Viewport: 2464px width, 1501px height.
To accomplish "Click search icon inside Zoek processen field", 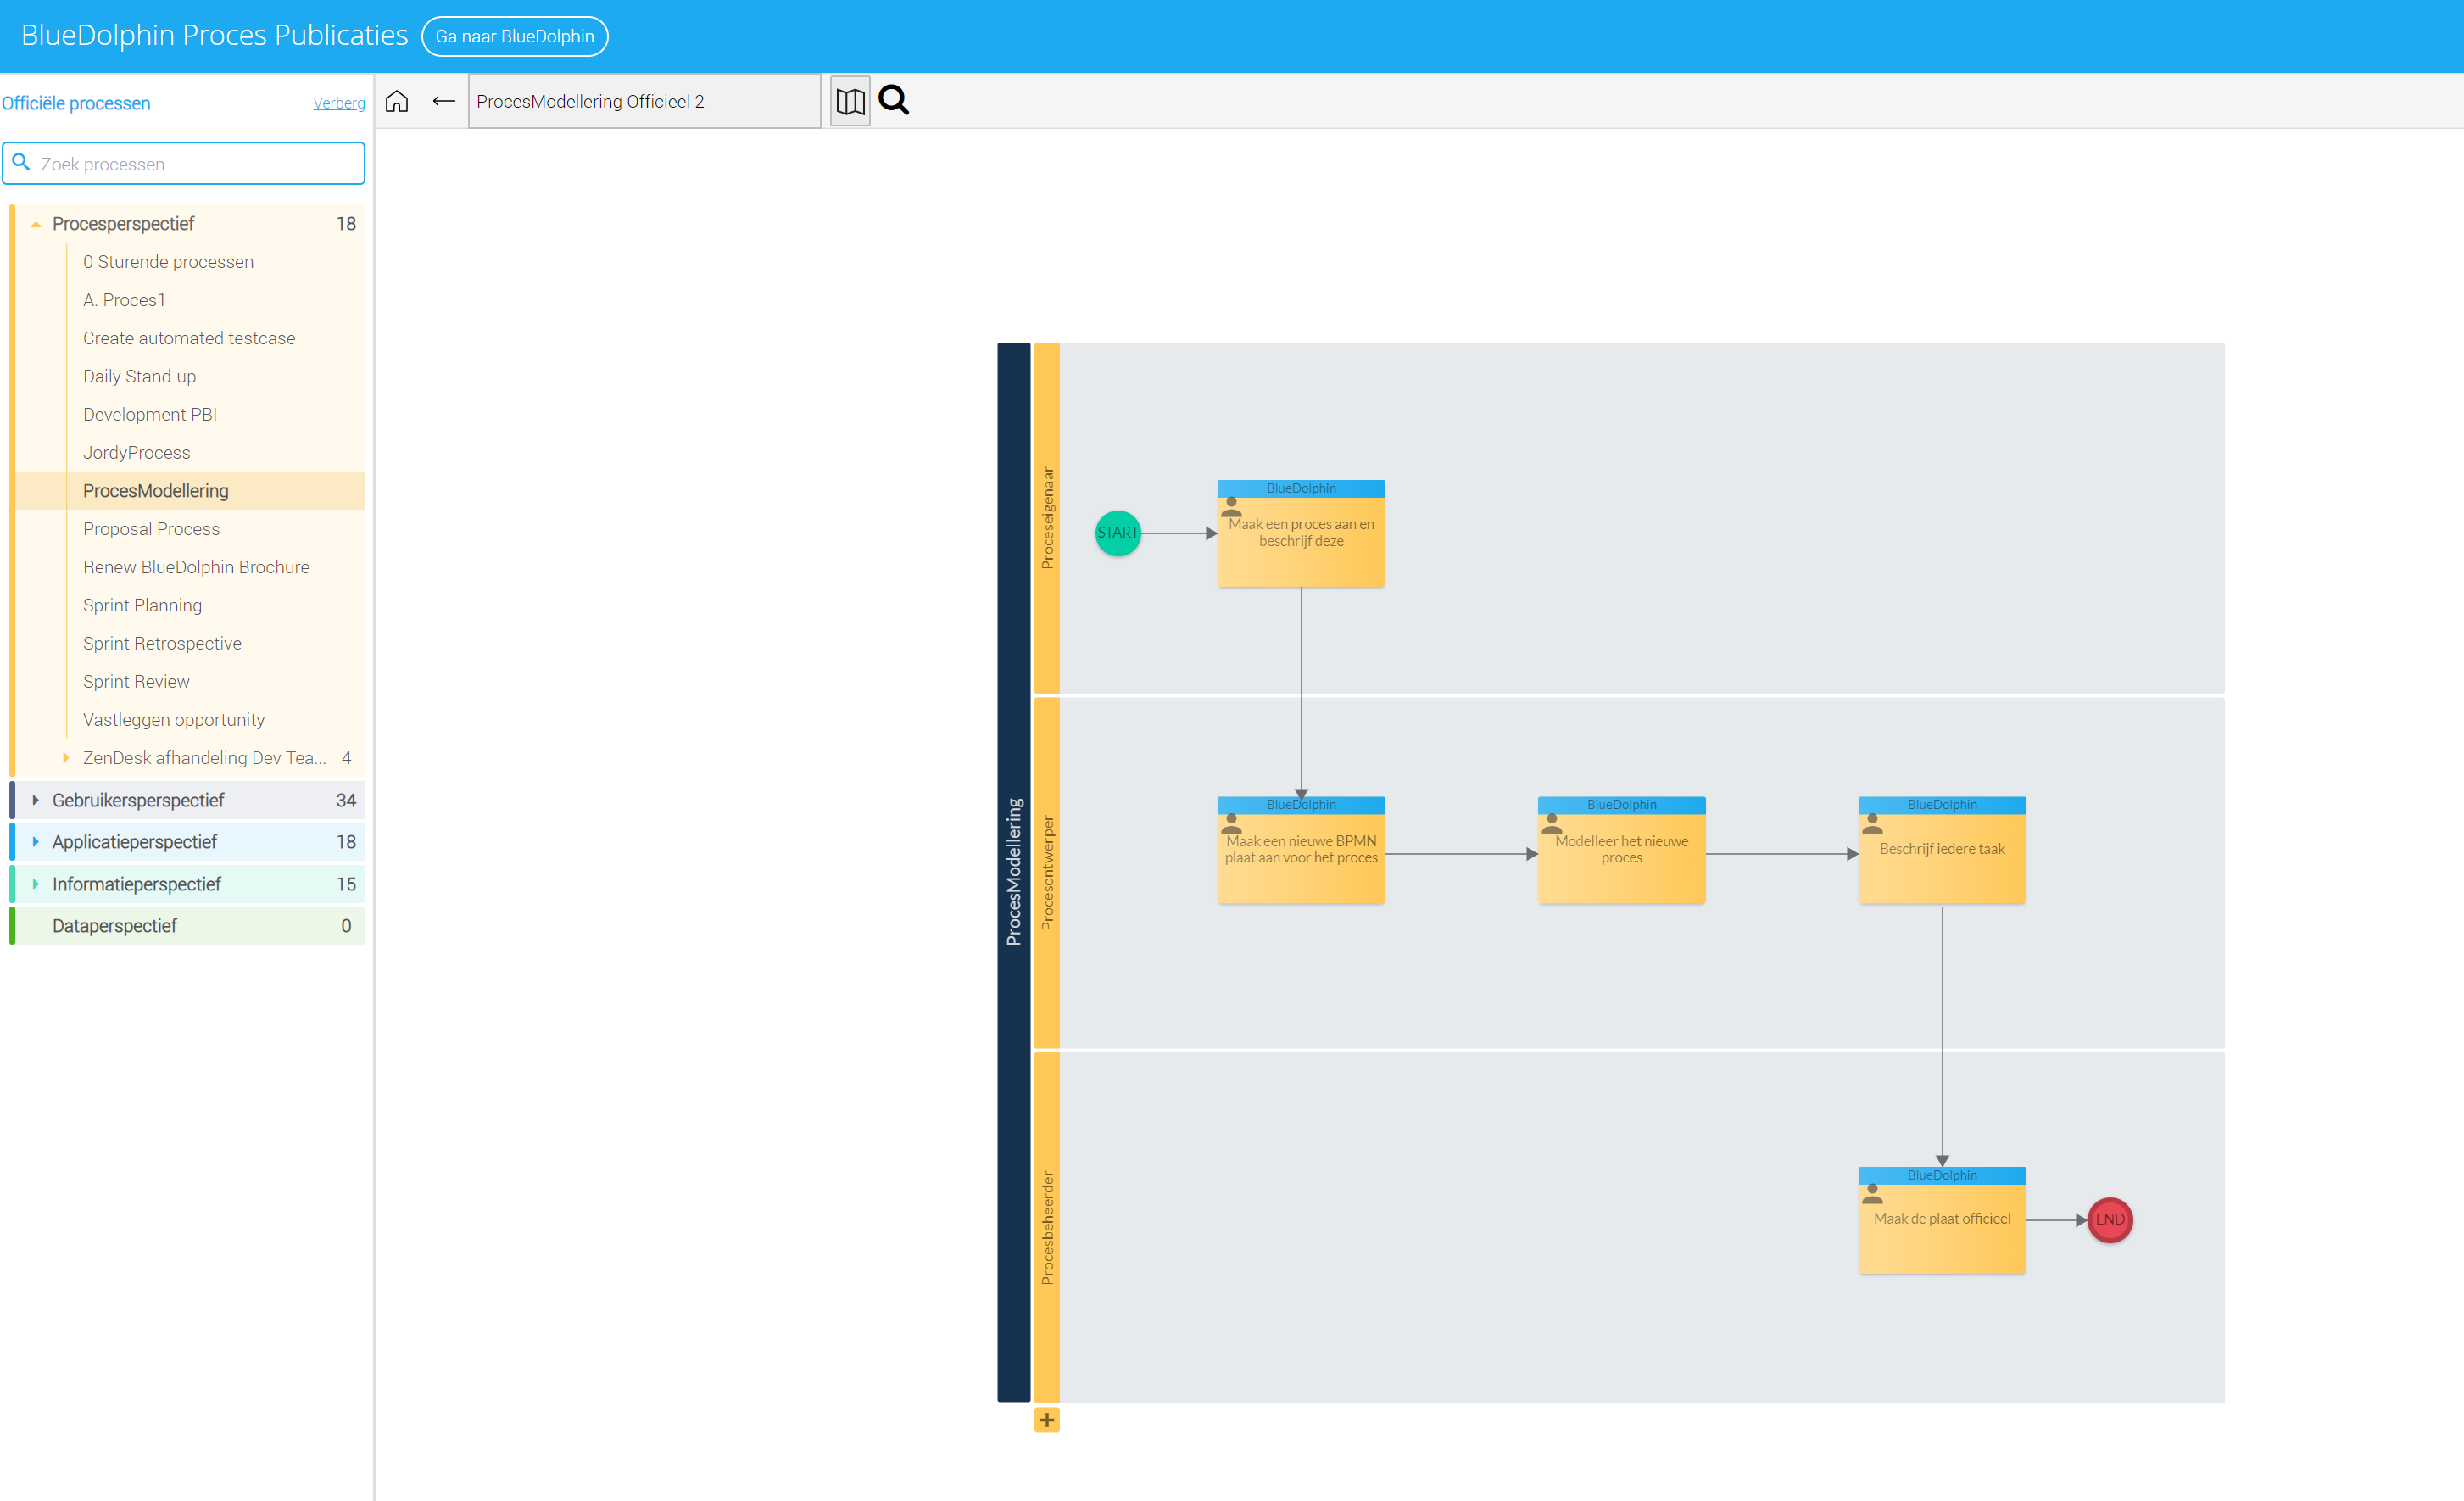I will click(x=21, y=163).
